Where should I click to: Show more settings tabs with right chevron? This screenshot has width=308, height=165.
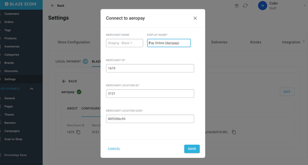click(304, 42)
